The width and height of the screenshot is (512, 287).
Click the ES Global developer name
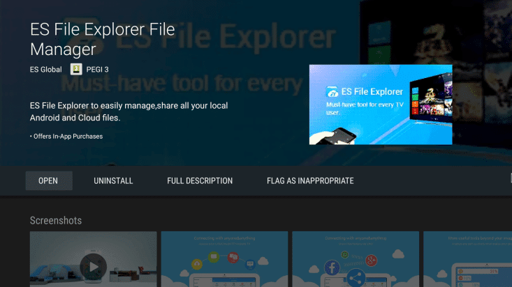[45, 70]
